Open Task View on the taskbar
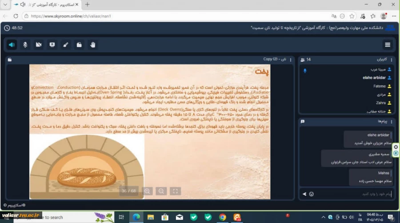 click(121, 217)
